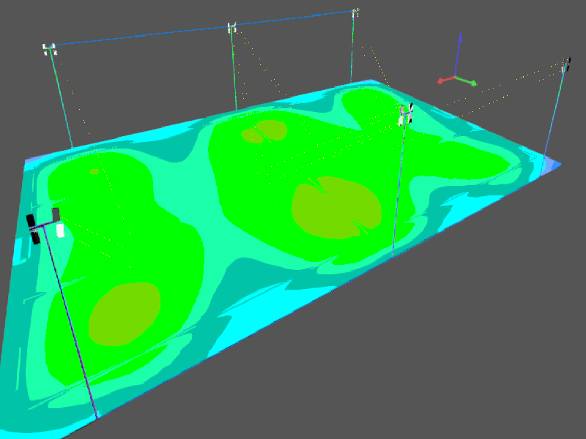Click the large olive hotspot in the field center
586x439 pixels.
335,208
